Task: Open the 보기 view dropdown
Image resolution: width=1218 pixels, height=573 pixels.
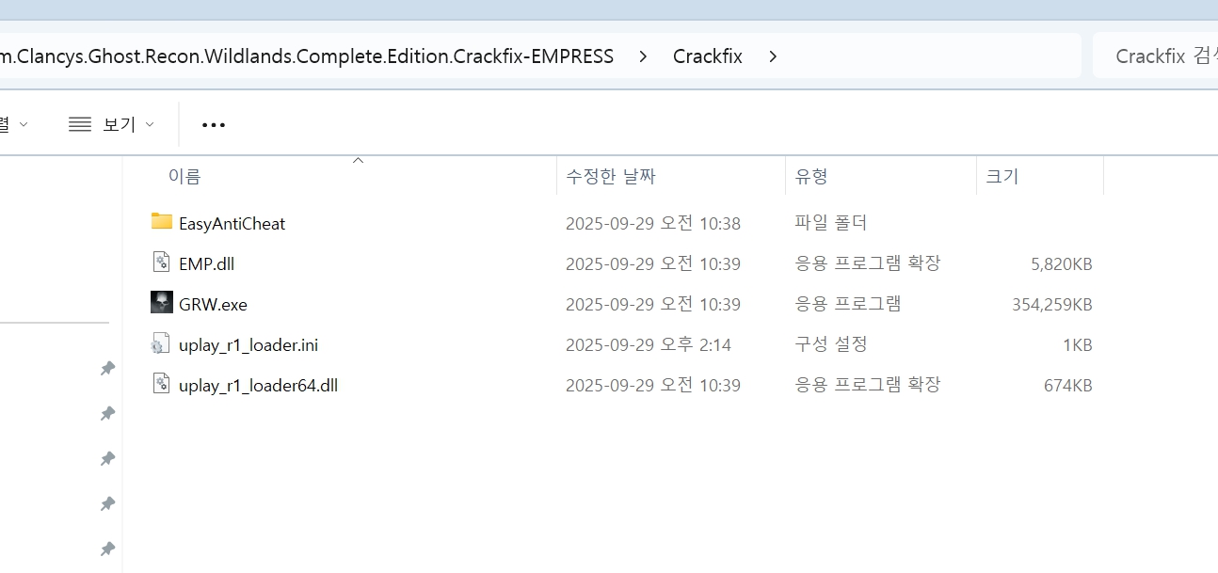Action: point(111,124)
